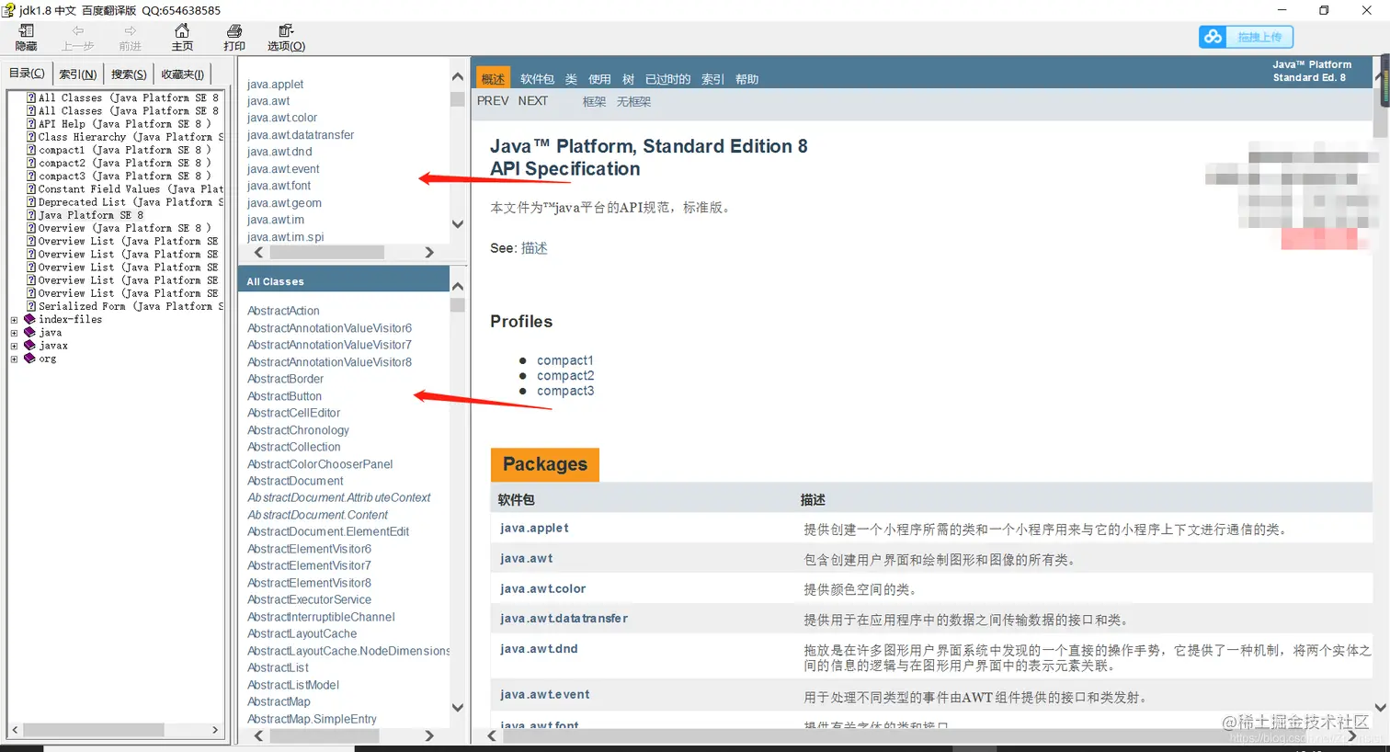Screen dimensions: 1390x752
Task: Select the 概述 overview nav item
Action: (x=493, y=79)
